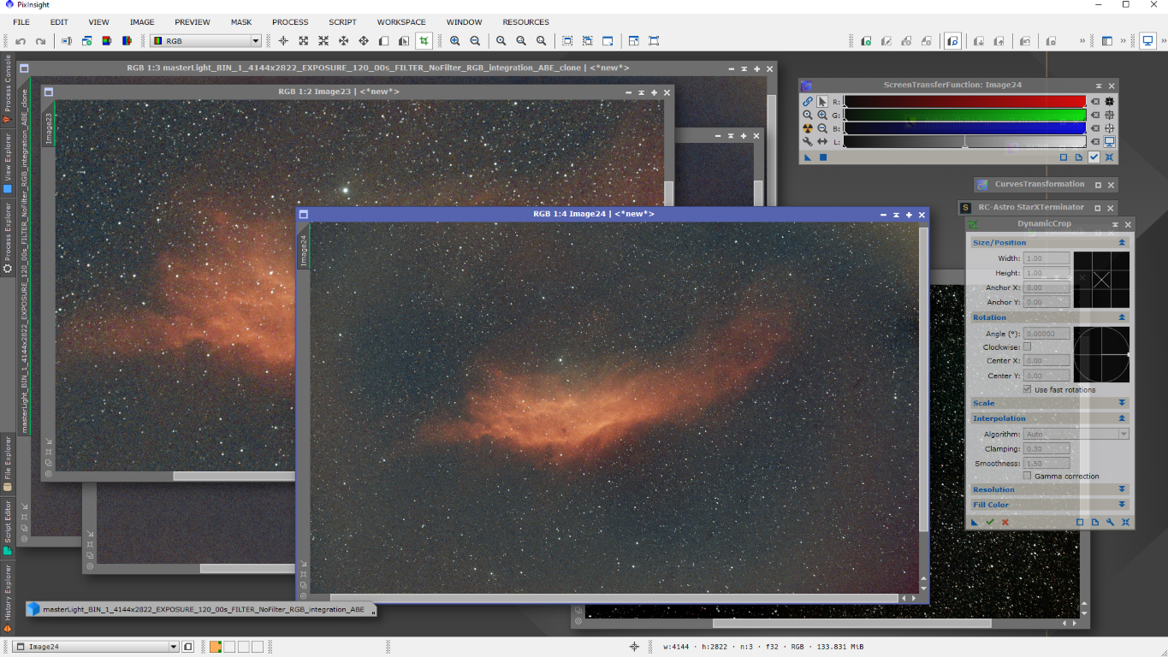Open the SCRIPT menu
This screenshot has height=657, width=1168.
click(x=342, y=22)
